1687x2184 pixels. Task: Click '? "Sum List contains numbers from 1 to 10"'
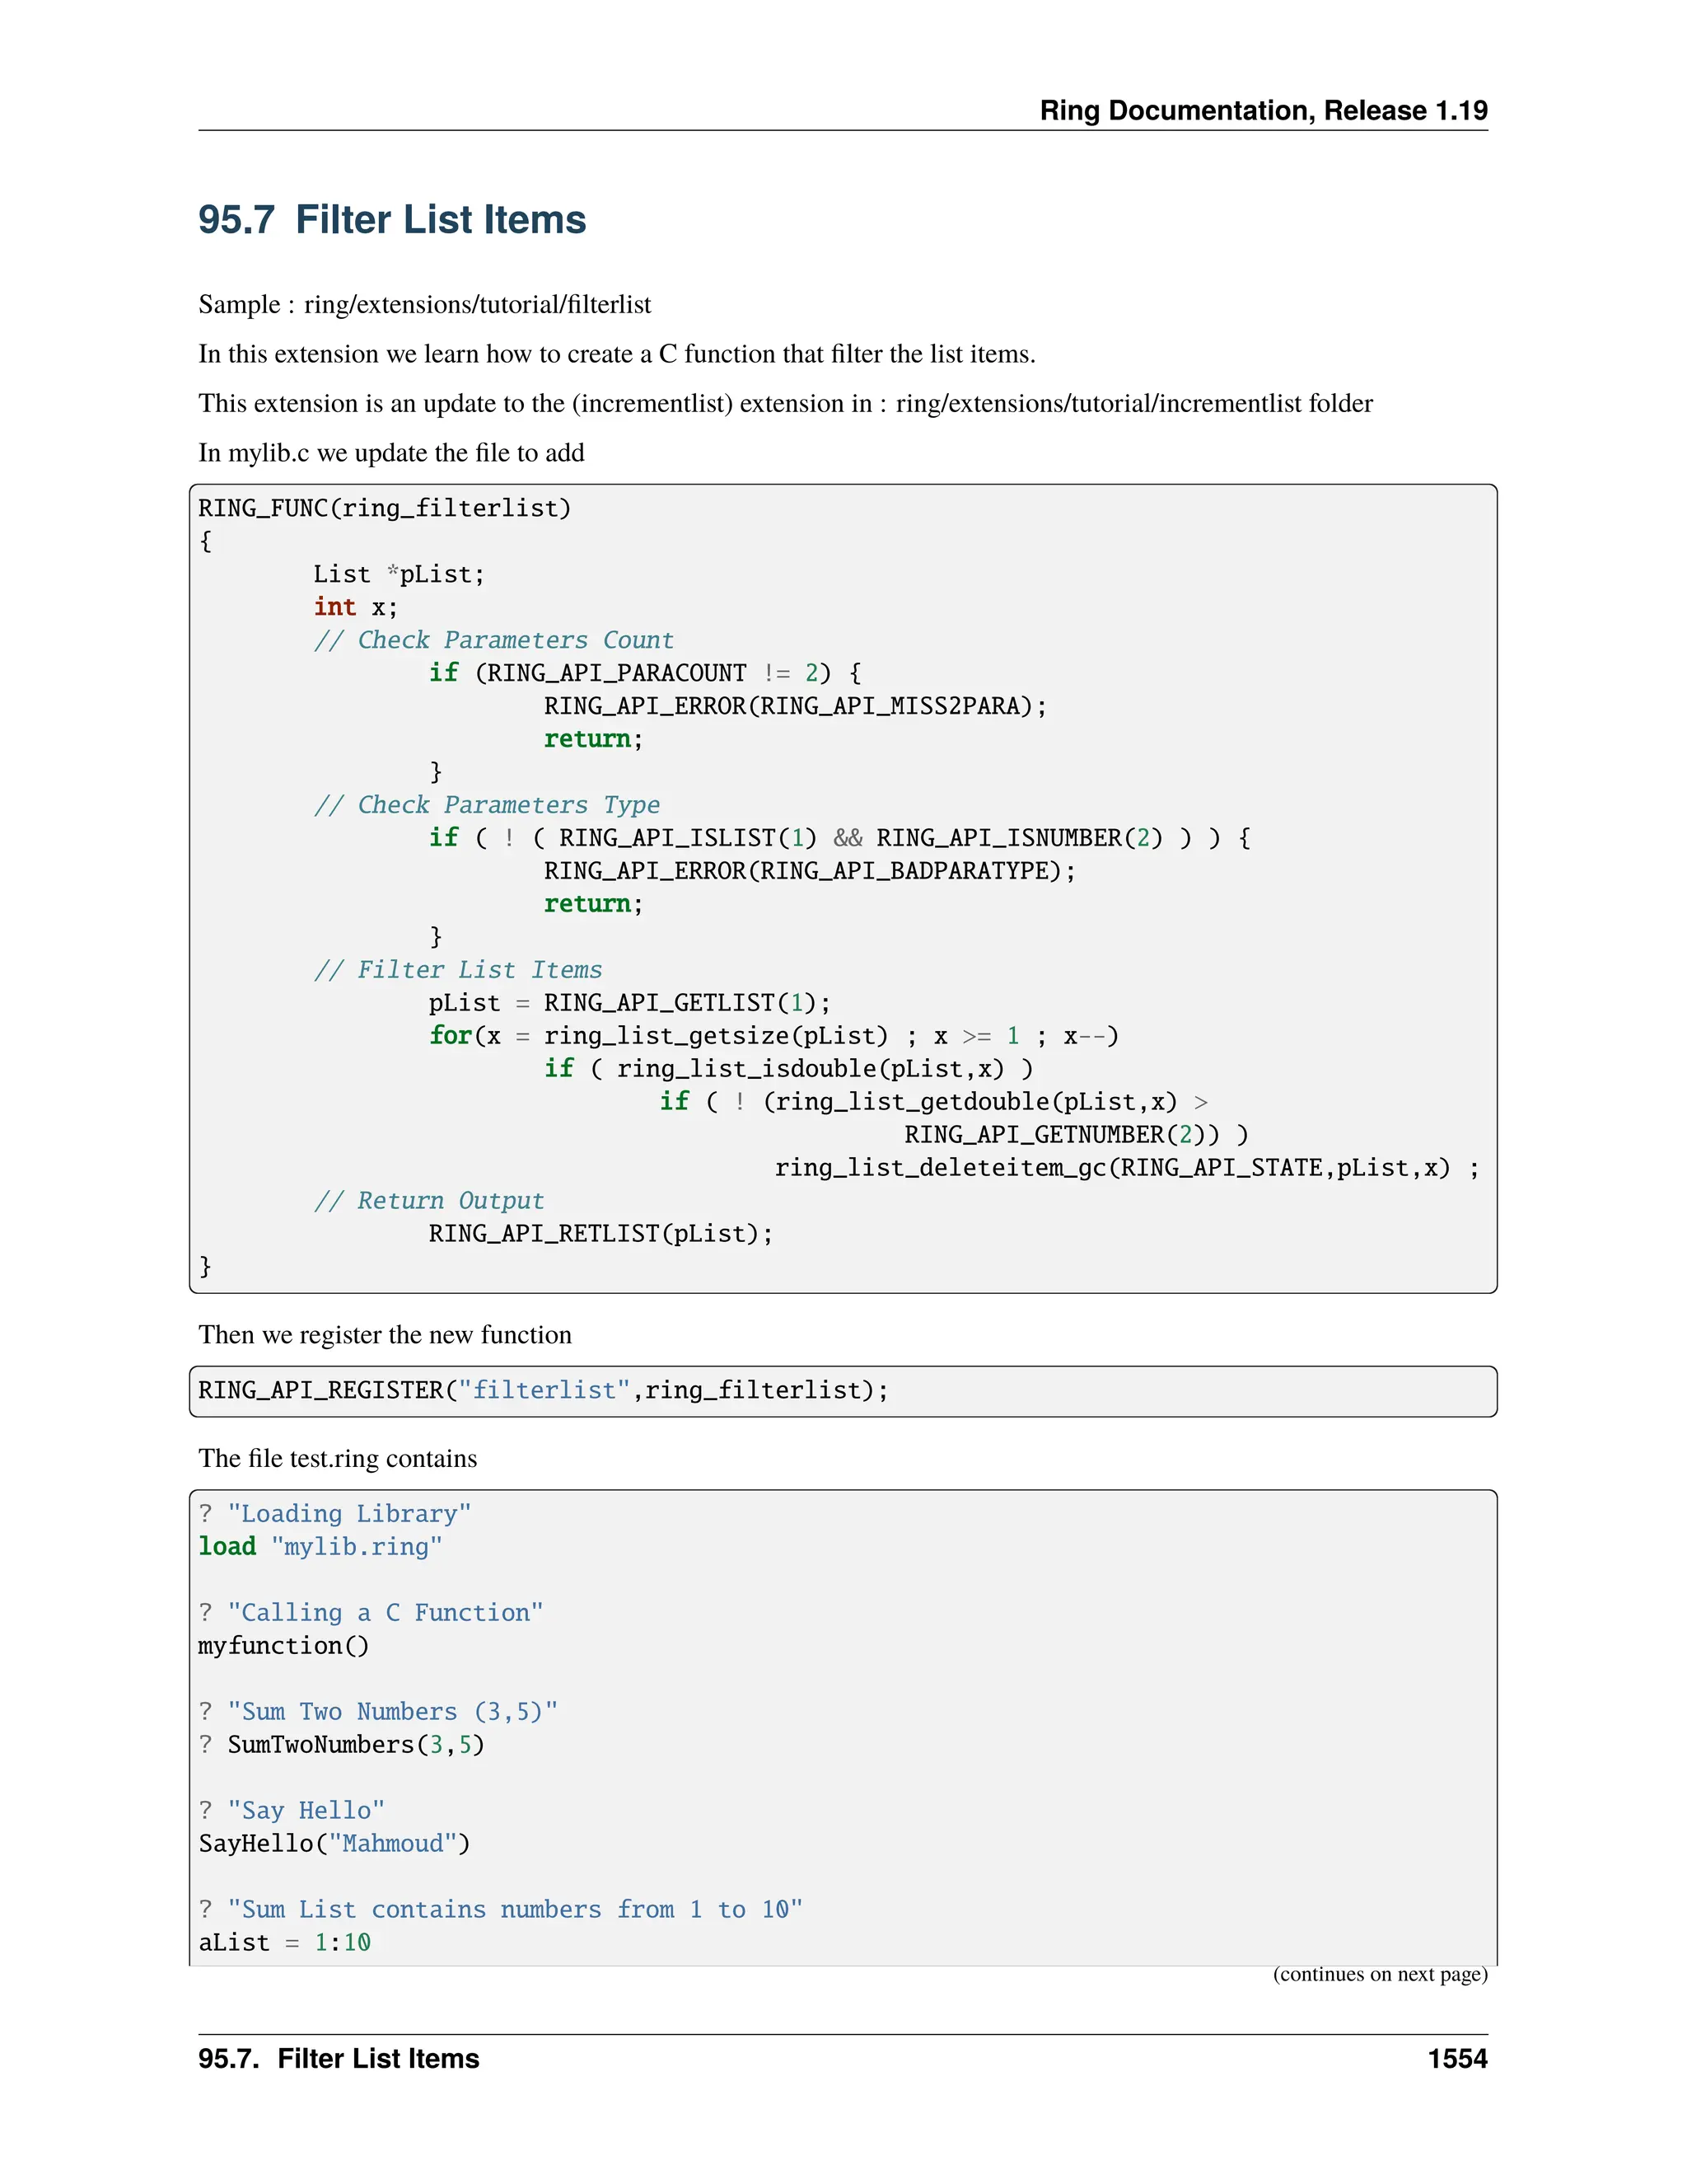pyautogui.click(x=501, y=1910)
